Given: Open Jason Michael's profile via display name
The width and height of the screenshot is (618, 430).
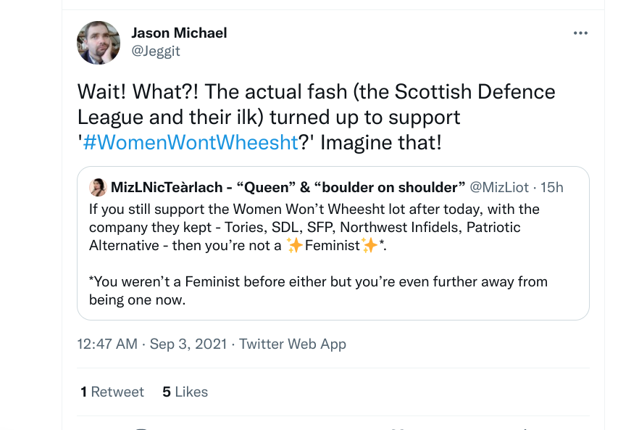Looking at the screenshot, I should [179, 33].
